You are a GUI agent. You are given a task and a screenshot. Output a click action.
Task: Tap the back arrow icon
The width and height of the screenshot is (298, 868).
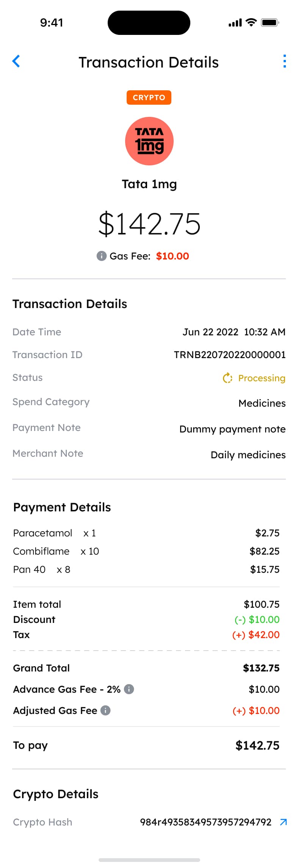[x=16, y=61]
